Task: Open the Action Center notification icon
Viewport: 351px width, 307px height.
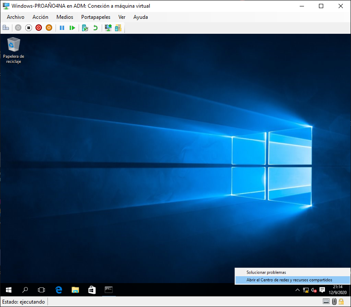Action: click(x=322, y=290)
